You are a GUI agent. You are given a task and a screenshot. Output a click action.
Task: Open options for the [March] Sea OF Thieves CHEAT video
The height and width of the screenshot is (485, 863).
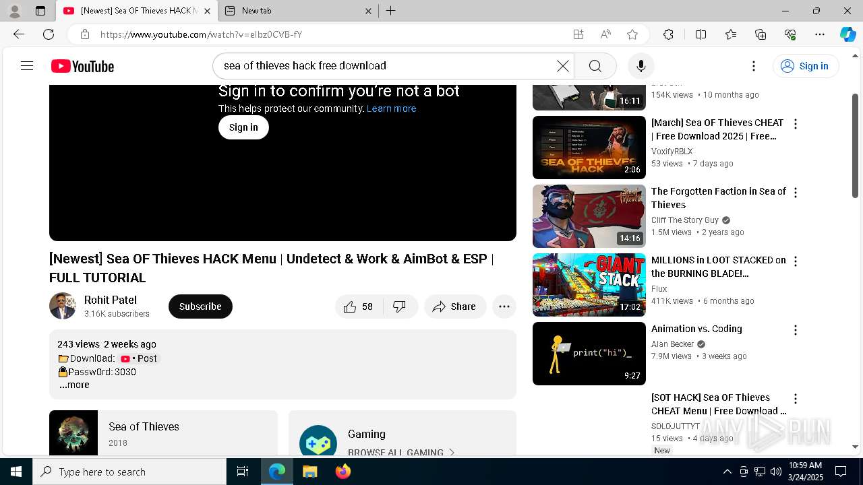click(x=796, y=124)
